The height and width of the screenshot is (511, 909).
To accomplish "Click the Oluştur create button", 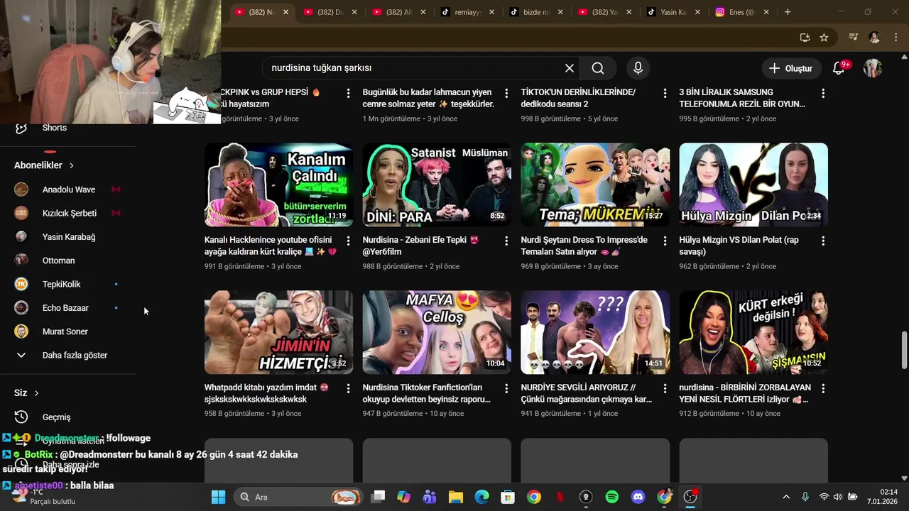I will tap(790, 68).
